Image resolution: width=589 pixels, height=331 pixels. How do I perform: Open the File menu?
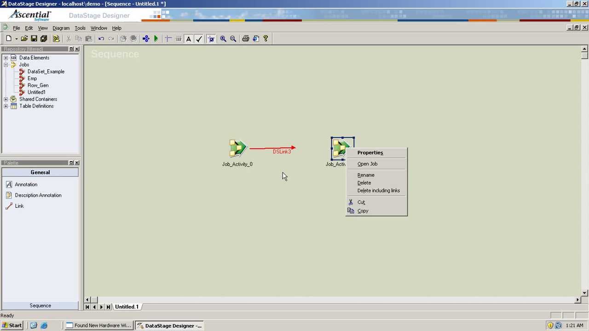[x=16, y=28]
